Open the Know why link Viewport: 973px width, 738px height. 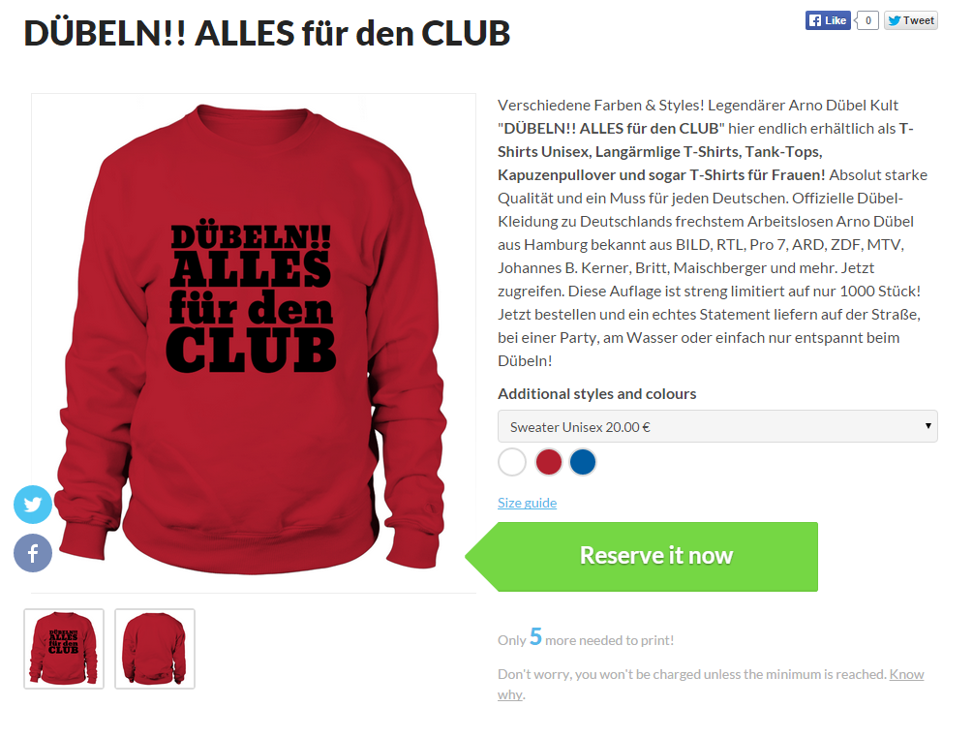point(711,684)
